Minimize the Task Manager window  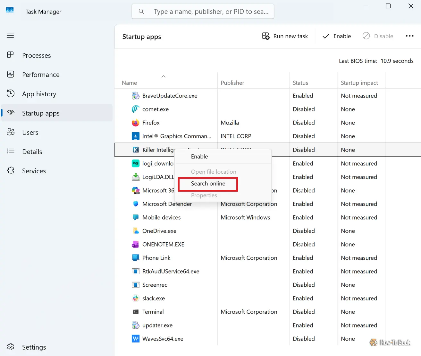tap(366, 6)
